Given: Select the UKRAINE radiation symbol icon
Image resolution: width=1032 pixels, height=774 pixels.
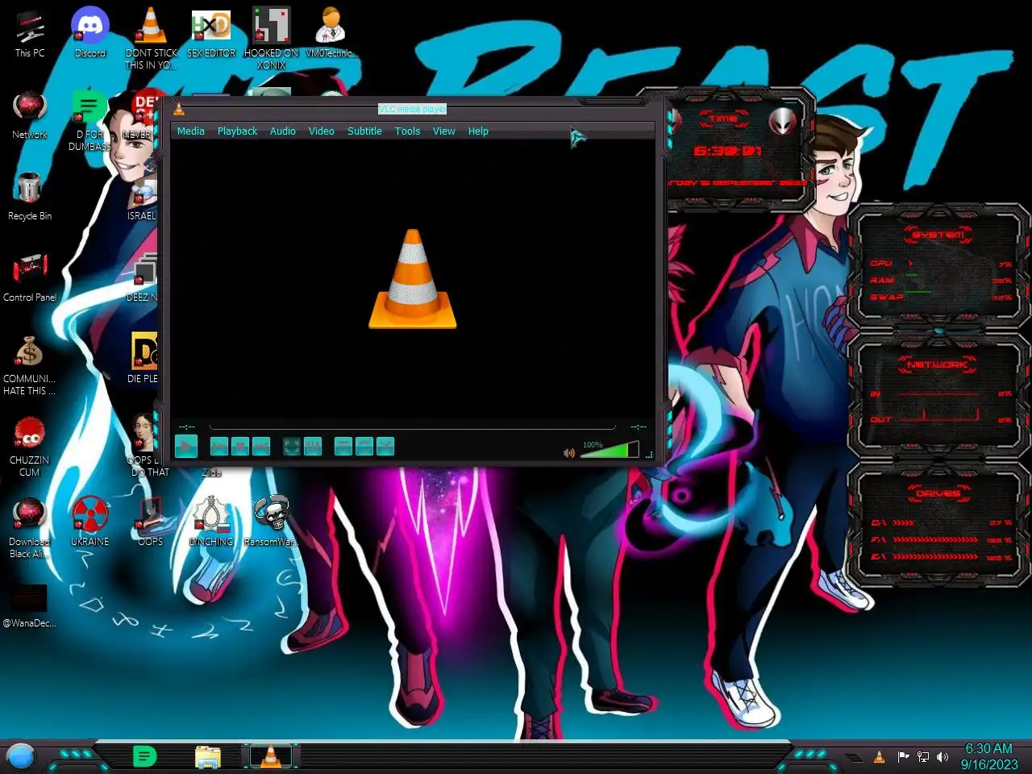Looking at the screenshot, I should (x=90, y=522).
